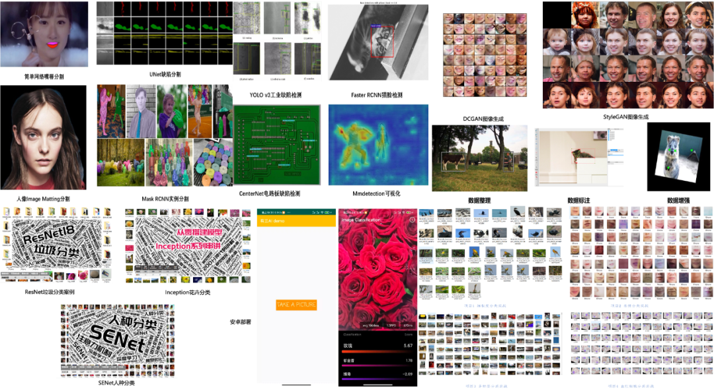Tap the orange TAKE A PICTURE button
This screenshot has height=390, width=714.
pos(296,305)
